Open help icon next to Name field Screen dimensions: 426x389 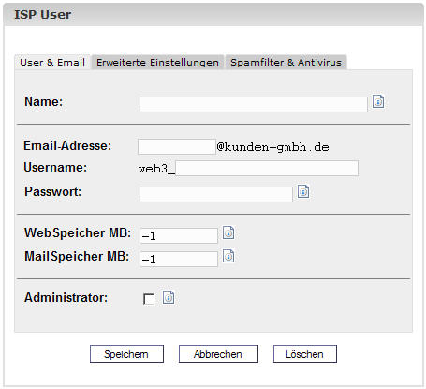(x=378, y=101)
